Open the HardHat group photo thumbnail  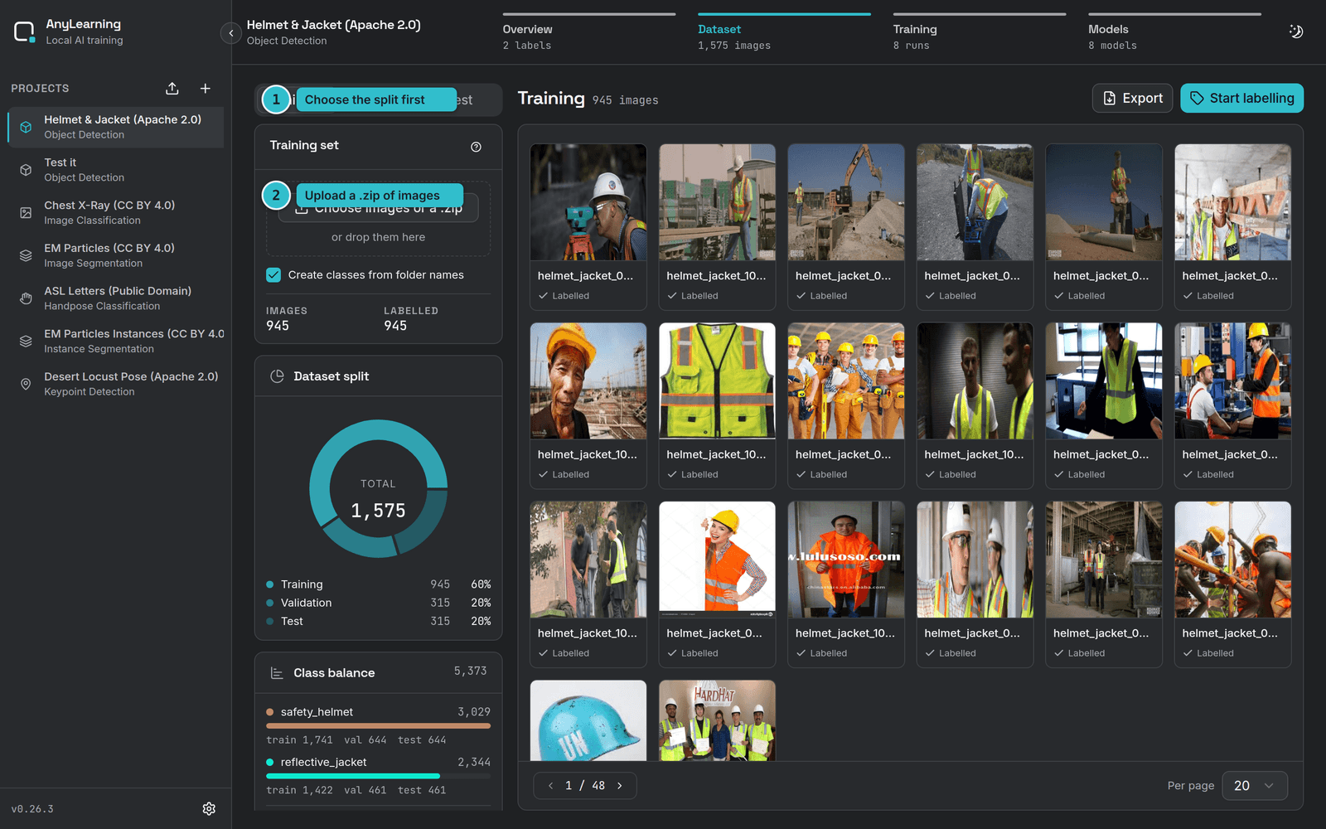(717, 720)
